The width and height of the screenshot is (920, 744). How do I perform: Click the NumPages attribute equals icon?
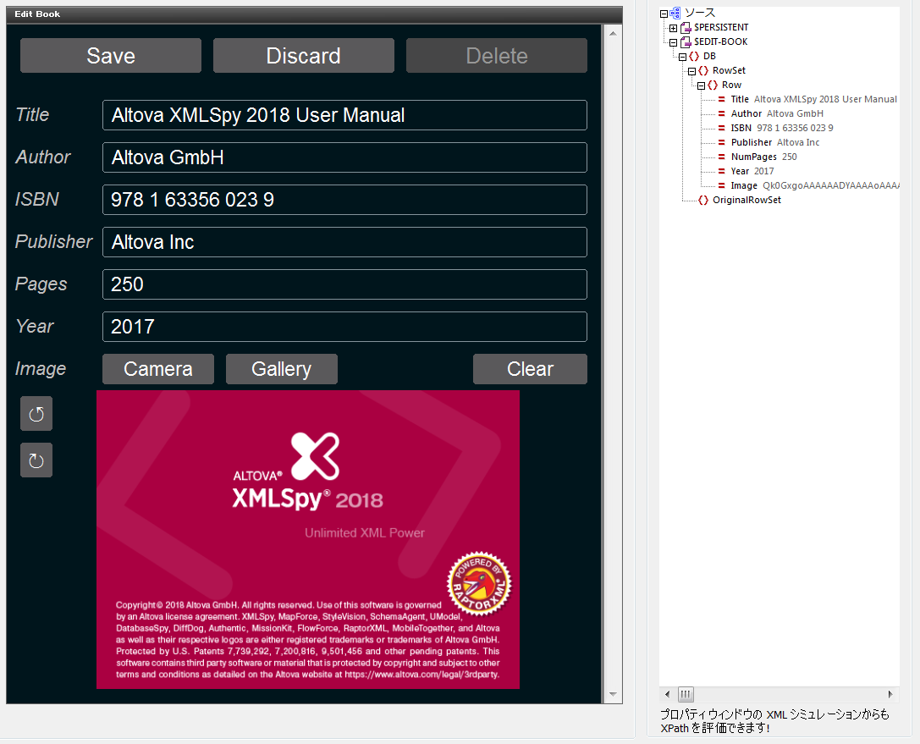coord(722,157)
